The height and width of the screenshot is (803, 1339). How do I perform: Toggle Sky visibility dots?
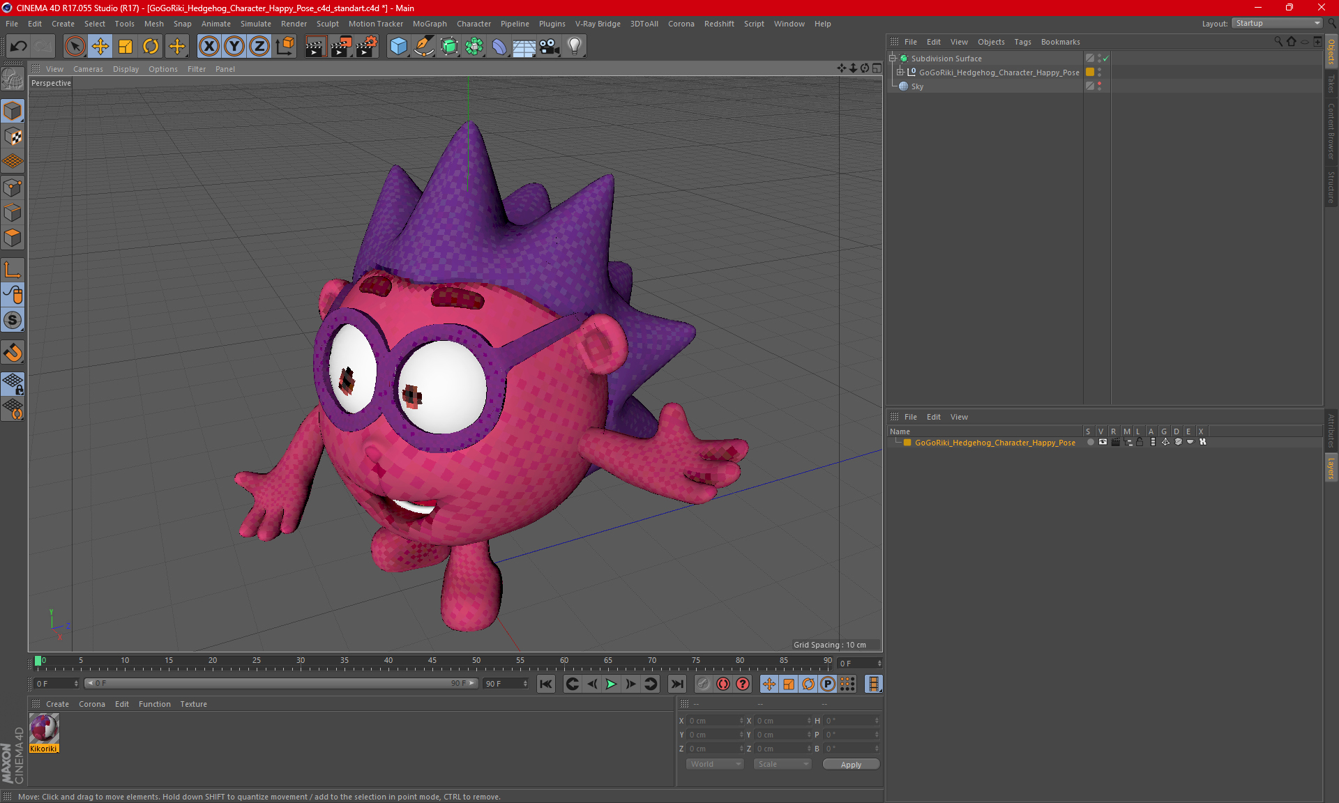[x=1100, y=86]
